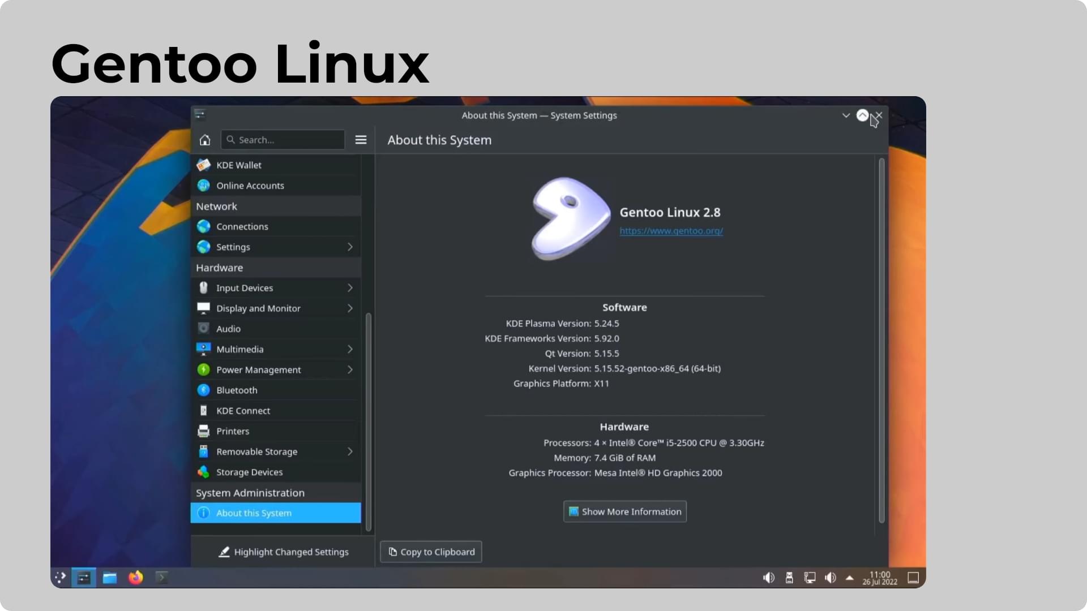1087x611 pixels.
Task: Click the Search field in System Settings
Action: (x=283, y=140)
